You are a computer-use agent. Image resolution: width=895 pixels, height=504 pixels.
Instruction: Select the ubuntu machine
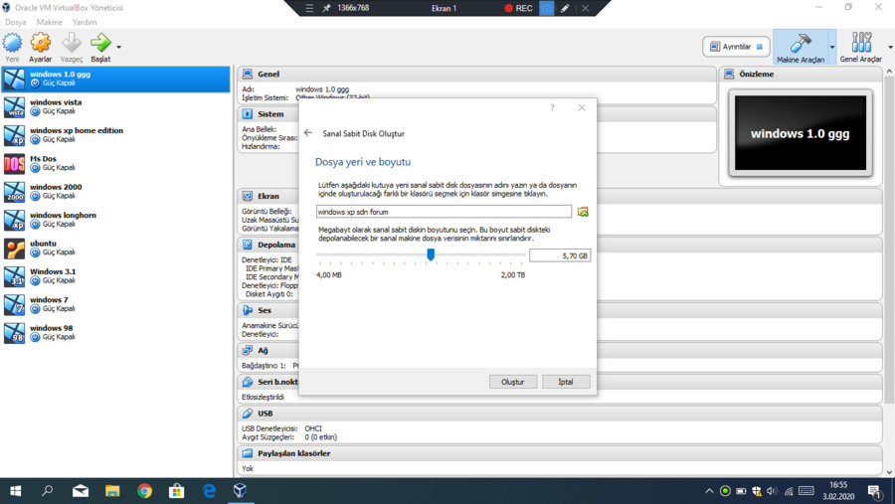click(115, 248)
